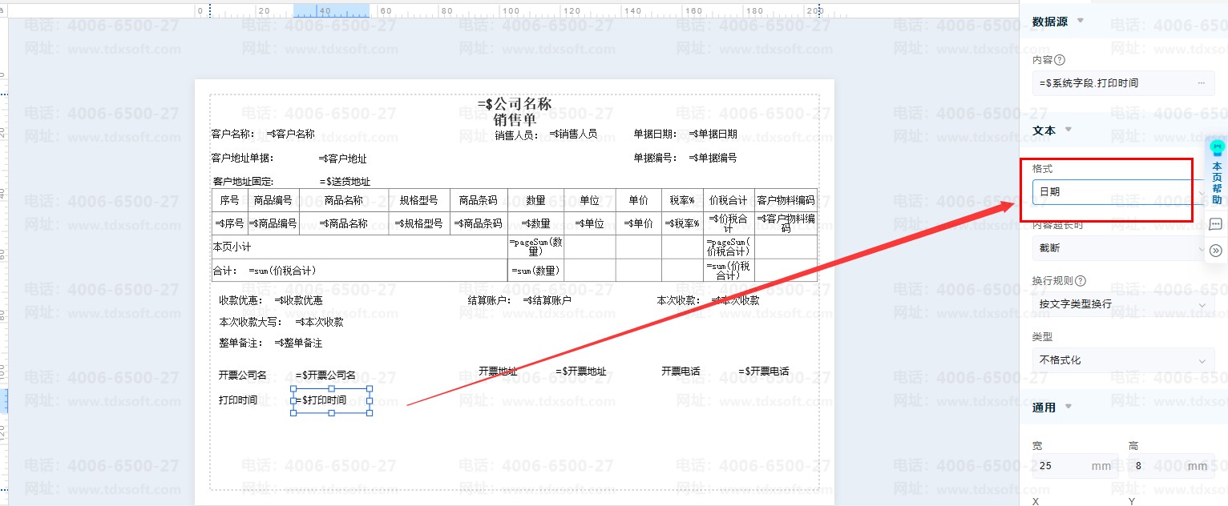Open the 格式 dropdown showing 日期

pyautogui.click(x=1122, y=192)
